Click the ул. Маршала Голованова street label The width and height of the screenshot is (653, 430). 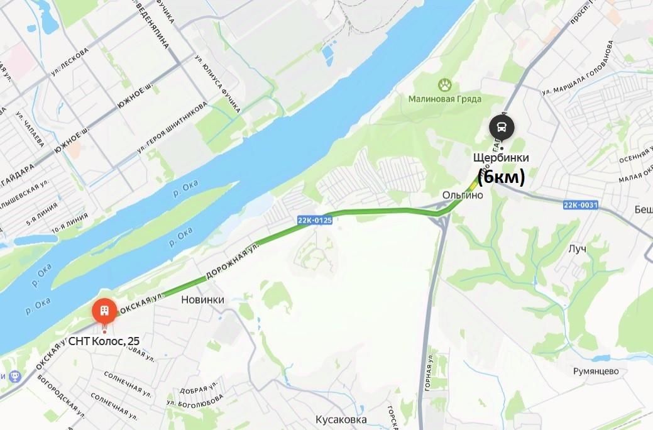578,67
